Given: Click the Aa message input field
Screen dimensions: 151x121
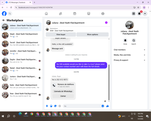Looking at the screenshot, I should (x=82, y=106).
